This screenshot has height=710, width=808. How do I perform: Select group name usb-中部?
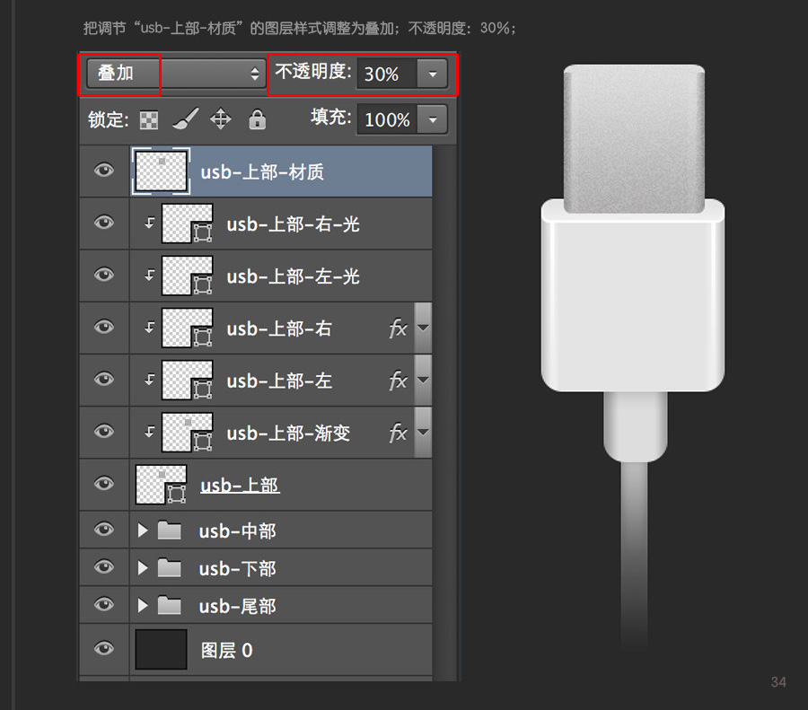tap(238, 531)
